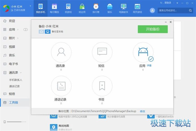This screenshot has width=196, height=131.
Task: Switch to cloud backup mode
Action: tap(41, 32)
